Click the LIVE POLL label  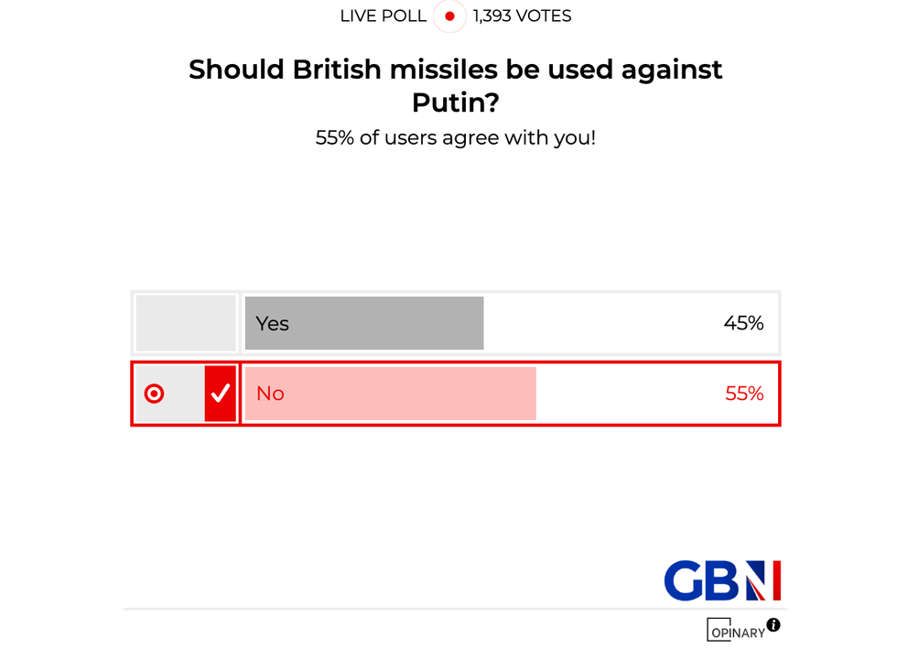click(x=383, y=16)
